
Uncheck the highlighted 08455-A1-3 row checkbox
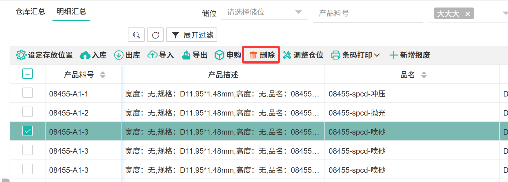(28, 131)
